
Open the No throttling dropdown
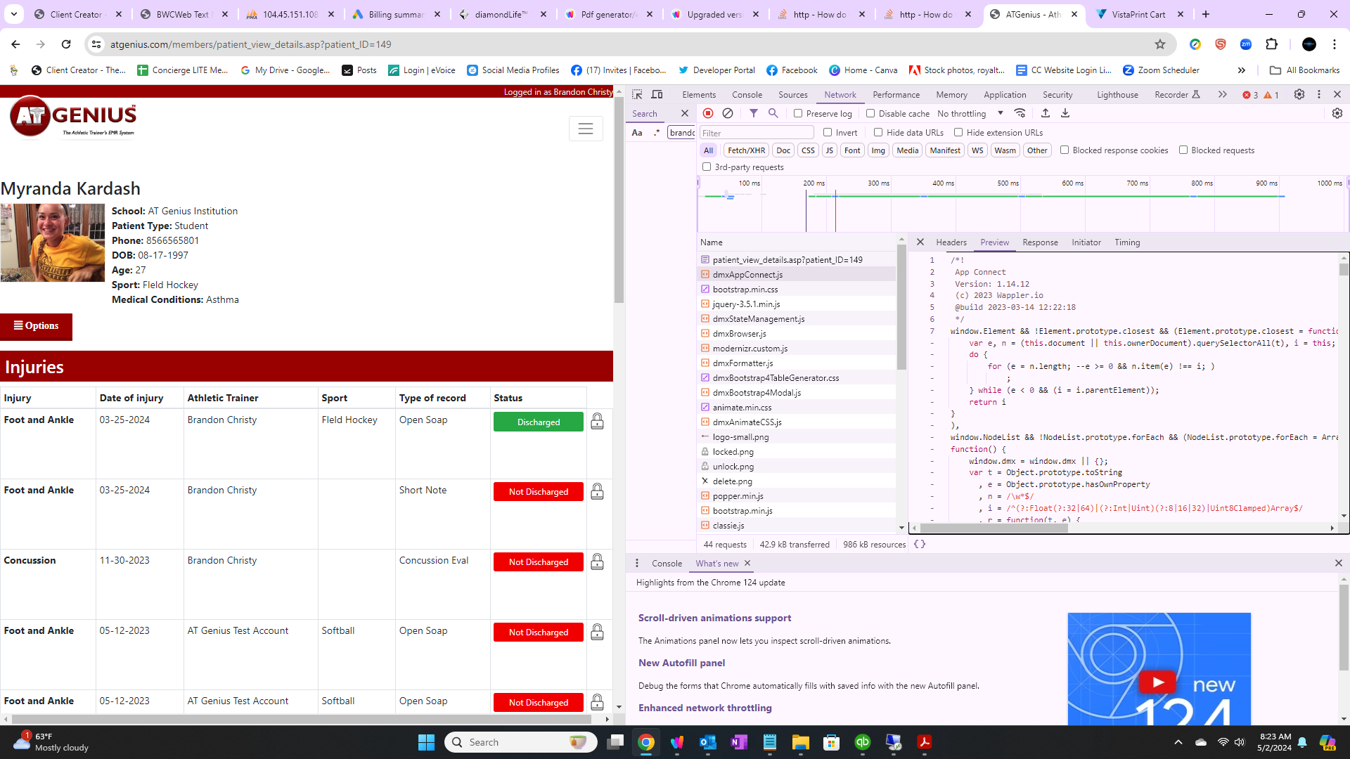coord(970,113)
